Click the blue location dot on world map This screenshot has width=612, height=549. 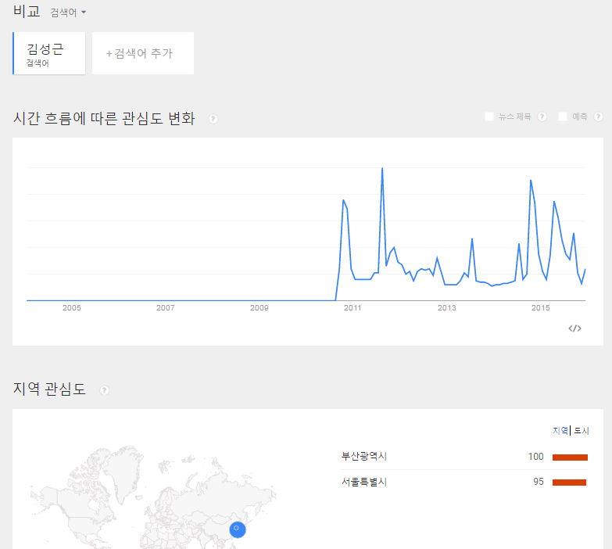(x=238, y=530)
